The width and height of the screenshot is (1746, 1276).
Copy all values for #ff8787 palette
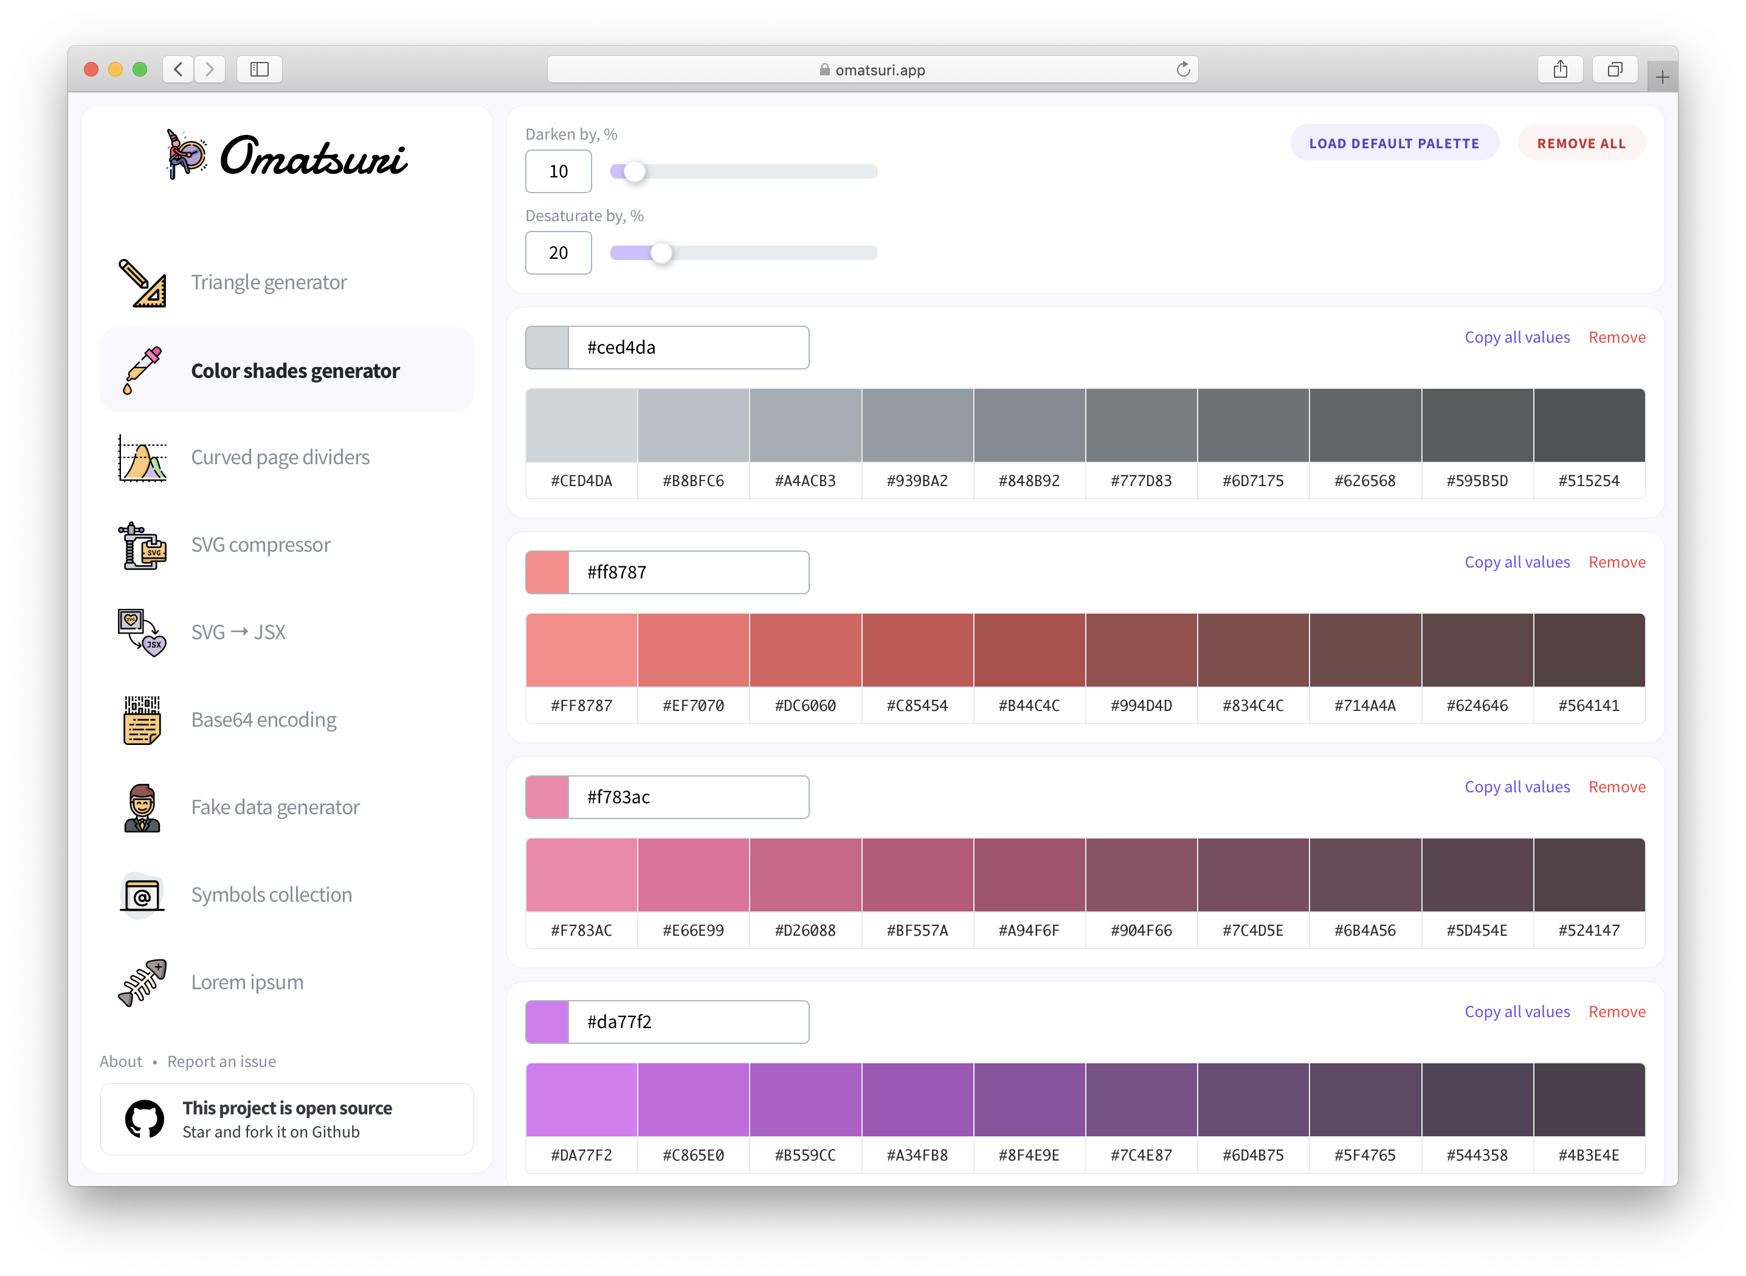pos(1516,562)
